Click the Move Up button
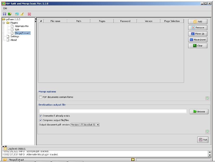This screenshot has height=162, width=215. click(x=198, y=34)
